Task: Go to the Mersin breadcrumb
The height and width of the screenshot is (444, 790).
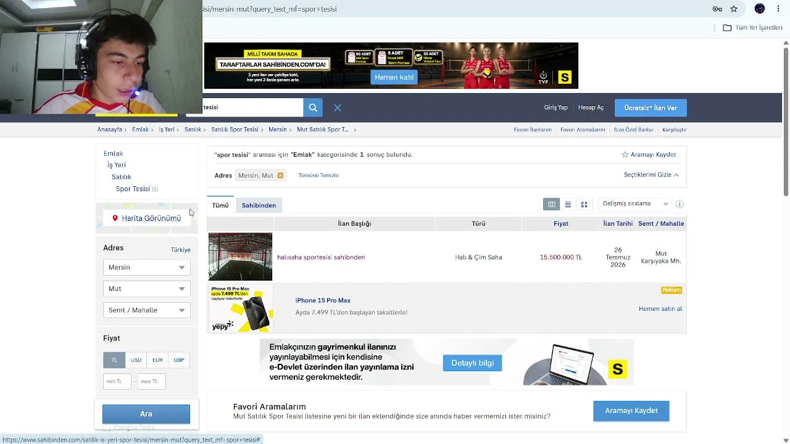Action: pyautogui.click(x=278, y=129)
